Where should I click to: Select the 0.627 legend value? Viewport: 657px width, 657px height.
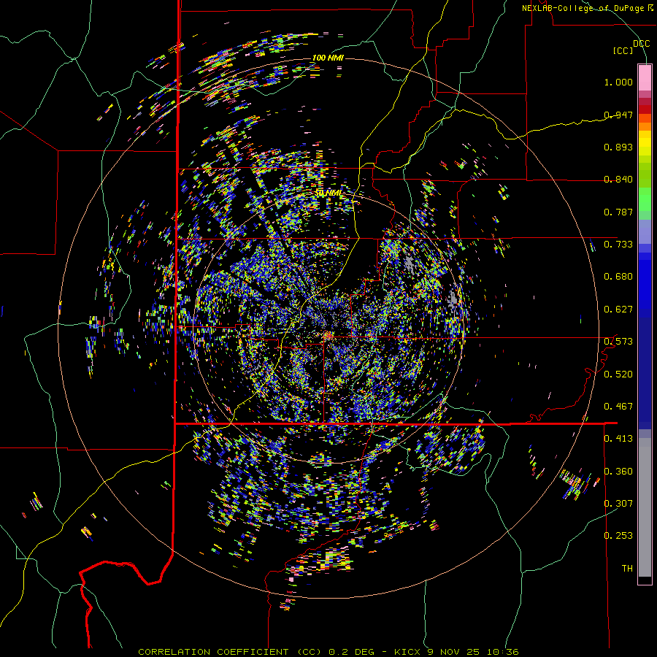618,310
